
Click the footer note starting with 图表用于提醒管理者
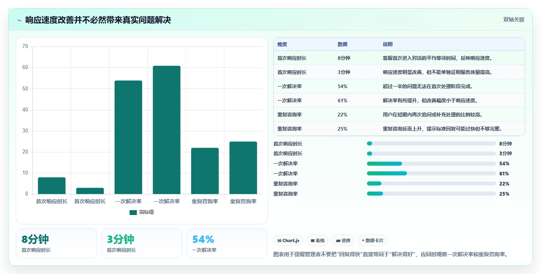tap(391, 255)
